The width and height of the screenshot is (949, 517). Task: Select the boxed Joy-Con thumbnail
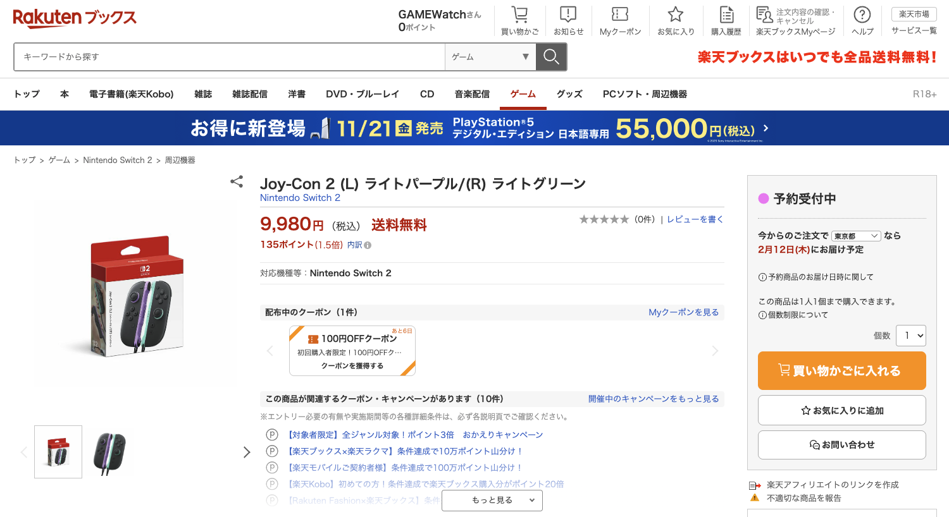point(58,452)
